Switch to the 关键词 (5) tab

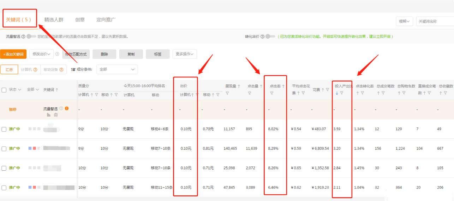19,20
